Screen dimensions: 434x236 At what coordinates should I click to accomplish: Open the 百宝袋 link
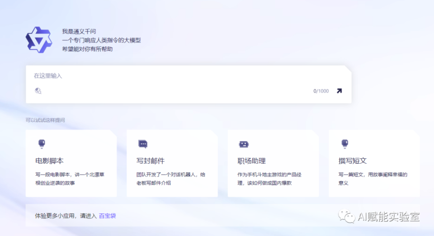pyautogui.click(x=108, y=216)
